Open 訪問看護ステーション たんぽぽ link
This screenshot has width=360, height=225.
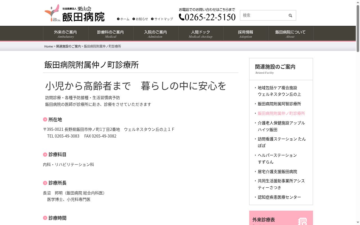[282, 142]
